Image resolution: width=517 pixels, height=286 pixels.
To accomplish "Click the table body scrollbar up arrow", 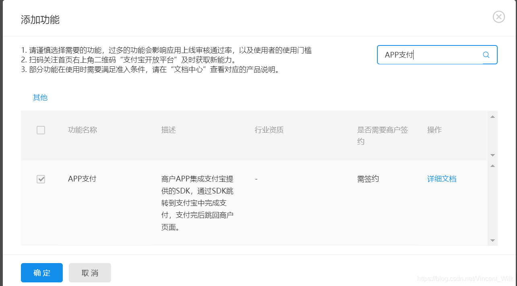I will point(492,166).
